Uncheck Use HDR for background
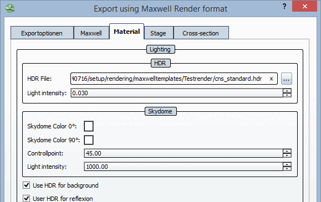The image size is (321, 202). (x=27, y=185)
